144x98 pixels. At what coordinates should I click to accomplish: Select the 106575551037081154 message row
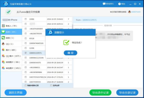(47, 77)
